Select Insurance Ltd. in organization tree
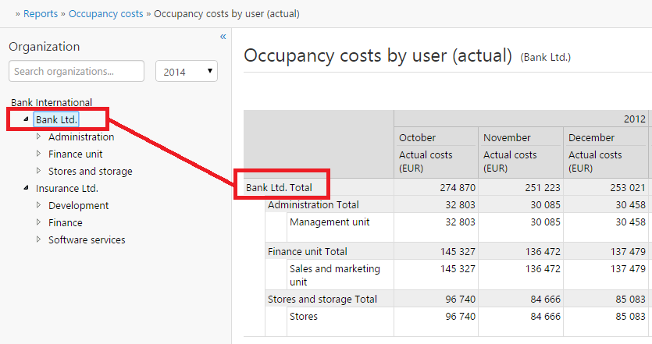The height and width of the screenshot is (344, 652). [x=67, y=188]
